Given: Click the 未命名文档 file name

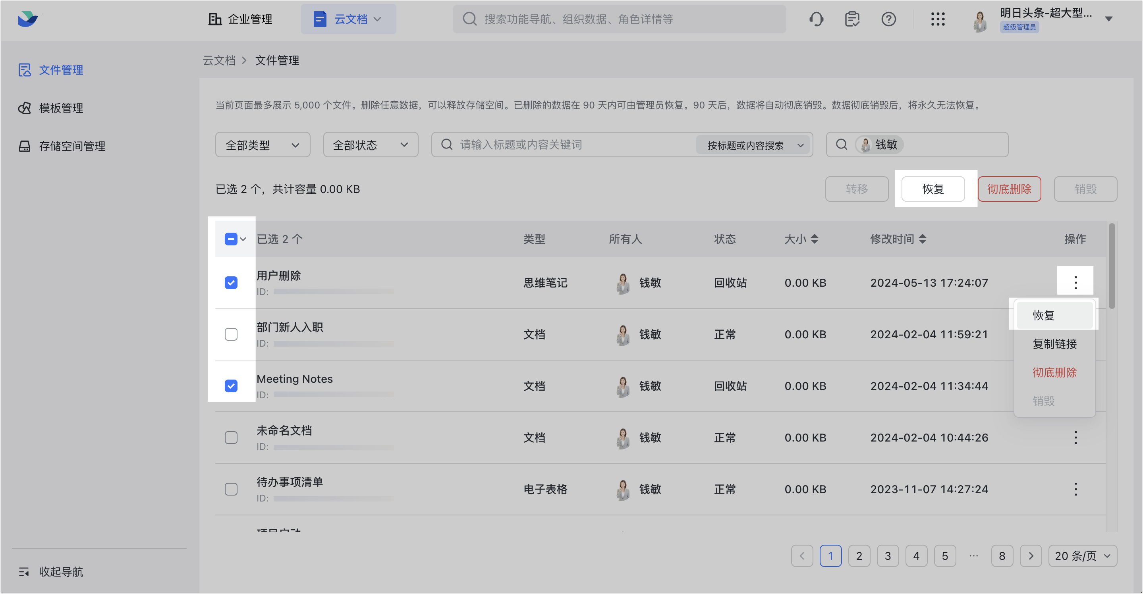Looking at the screenshot, I should [x=284, y=430].
